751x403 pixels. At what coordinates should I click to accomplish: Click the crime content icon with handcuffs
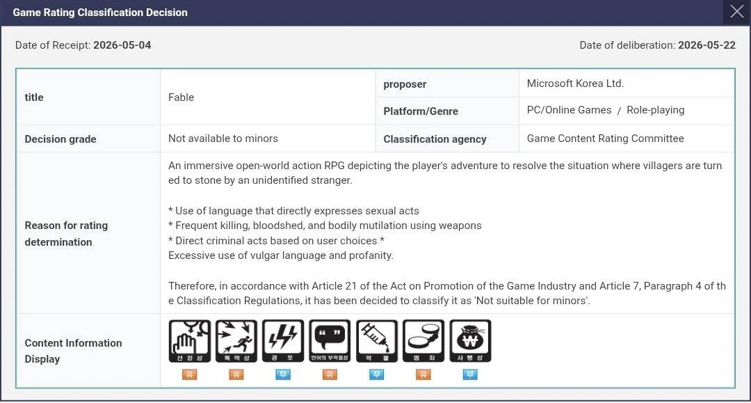click(423, 341)
